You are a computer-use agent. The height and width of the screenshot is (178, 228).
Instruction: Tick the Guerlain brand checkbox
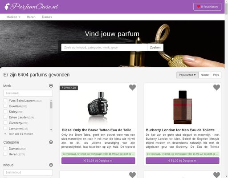5,106
